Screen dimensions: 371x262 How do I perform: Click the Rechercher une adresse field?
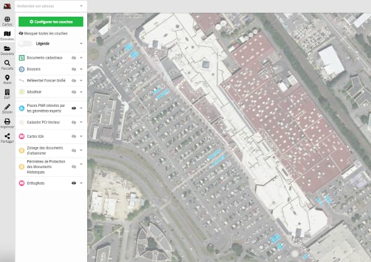coord(48,6)
